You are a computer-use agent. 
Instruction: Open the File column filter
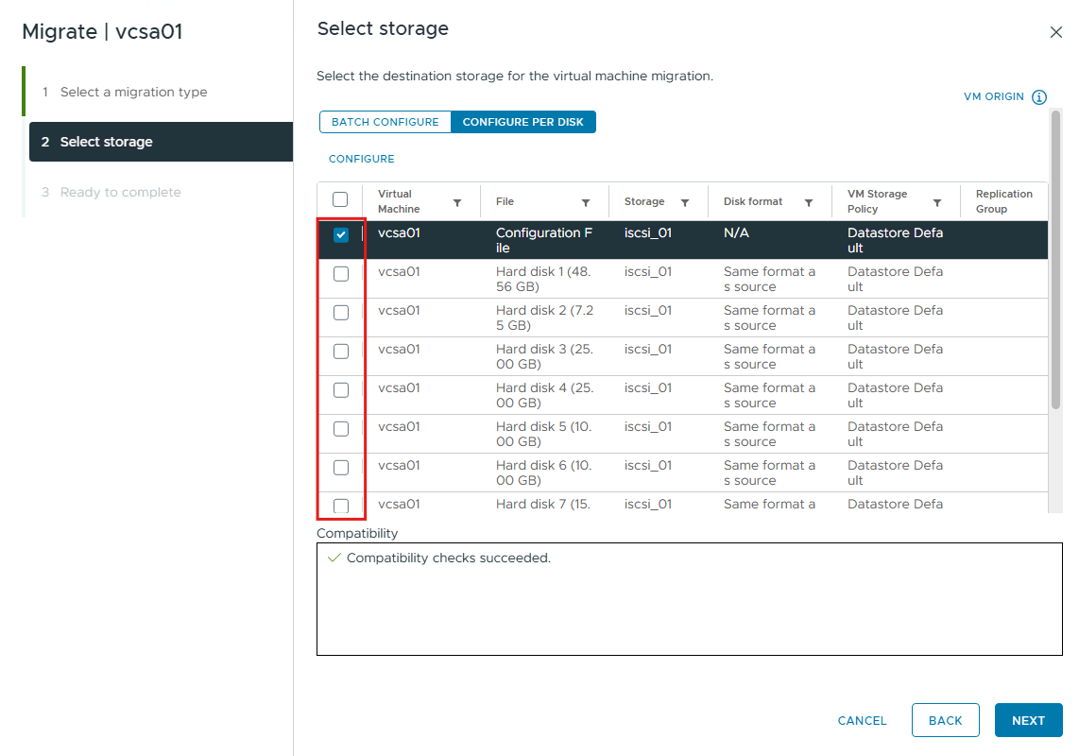(586, 202)
